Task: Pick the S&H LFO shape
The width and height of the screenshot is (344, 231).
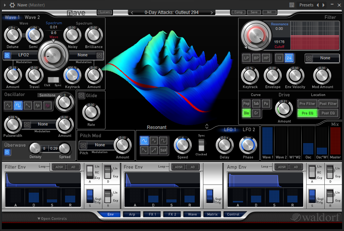Action: tap(163, 150)
